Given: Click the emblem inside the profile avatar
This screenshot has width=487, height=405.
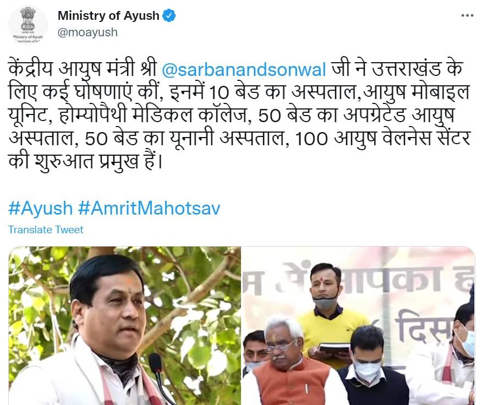Looking at the screenshot, I should (28, 19).
